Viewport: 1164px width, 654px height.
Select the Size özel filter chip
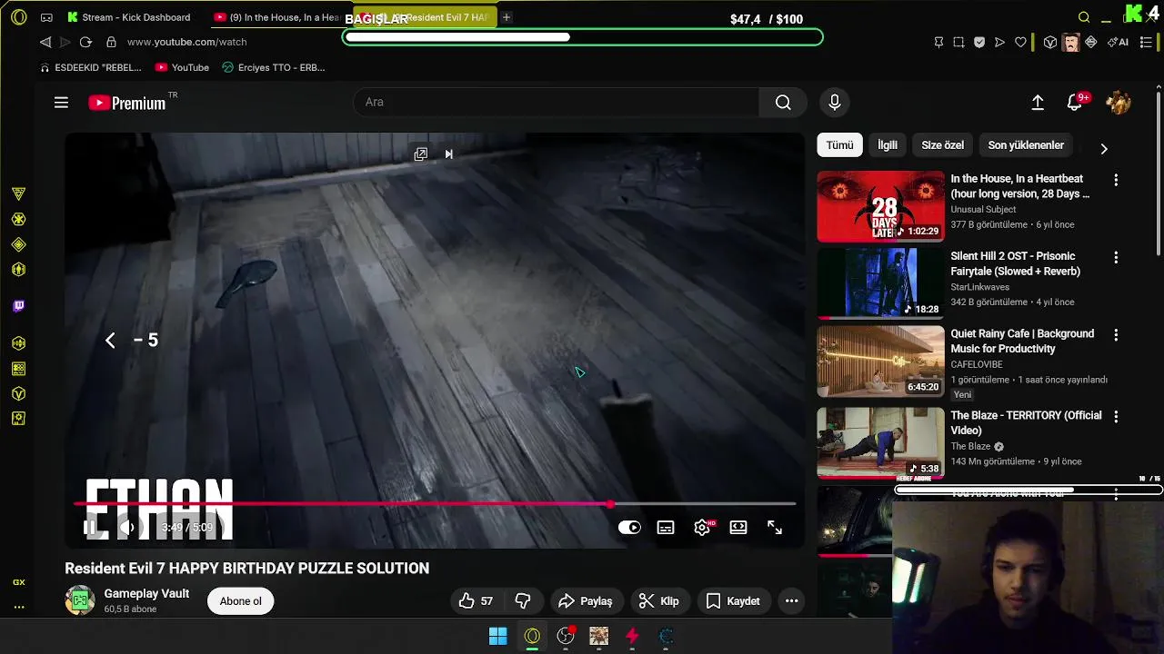942,145
